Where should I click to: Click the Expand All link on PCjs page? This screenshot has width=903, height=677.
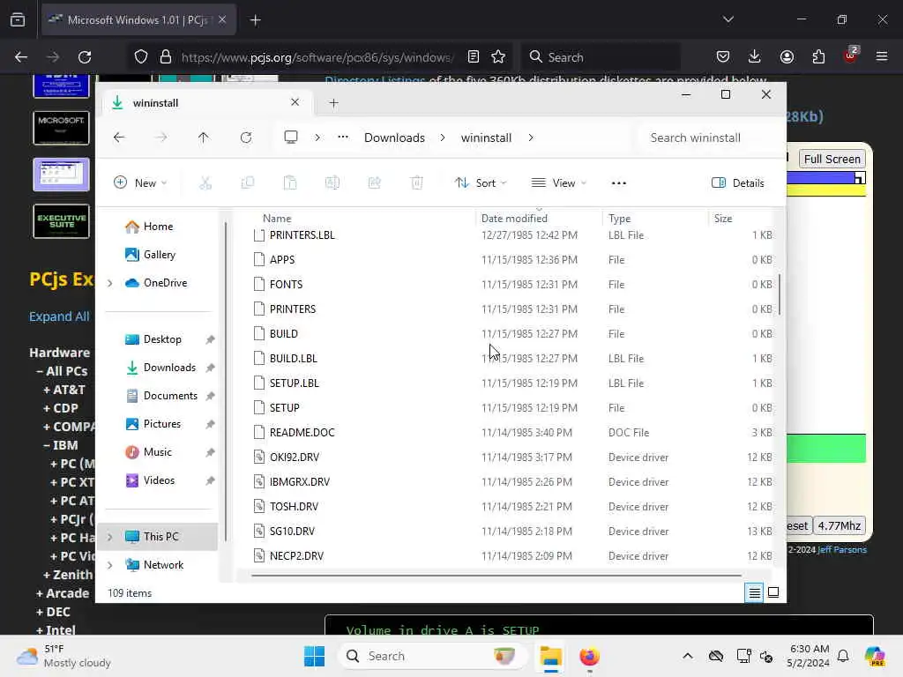59,316
